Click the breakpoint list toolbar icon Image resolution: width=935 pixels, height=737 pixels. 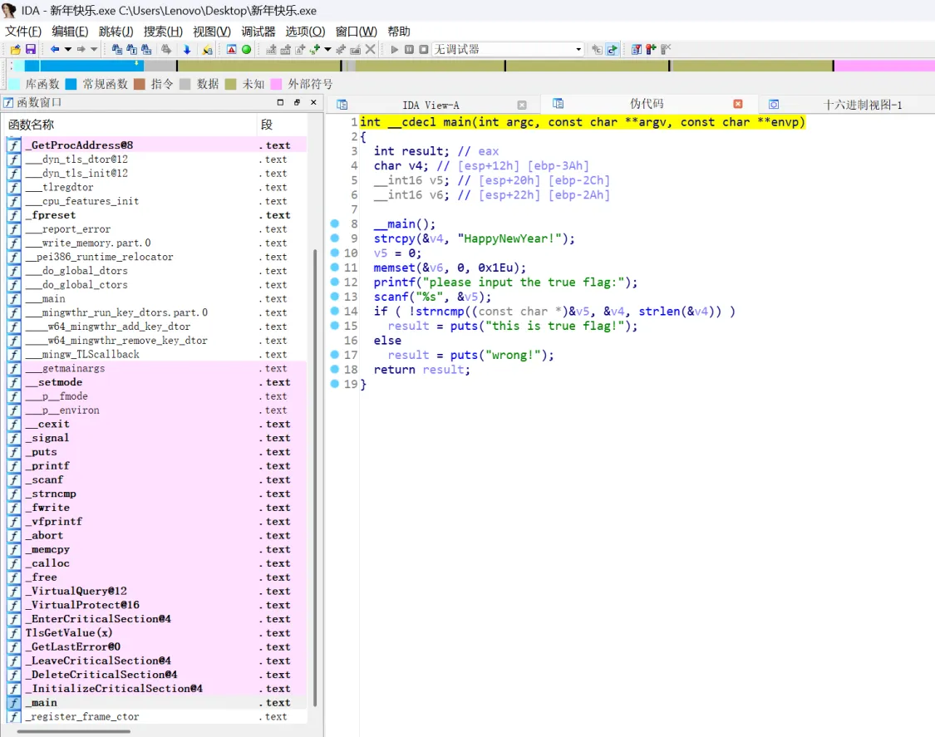point(637,50)
